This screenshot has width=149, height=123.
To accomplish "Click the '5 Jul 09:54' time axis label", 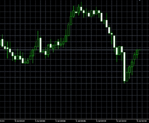I will pyautogui.click(x=101, y=121).
